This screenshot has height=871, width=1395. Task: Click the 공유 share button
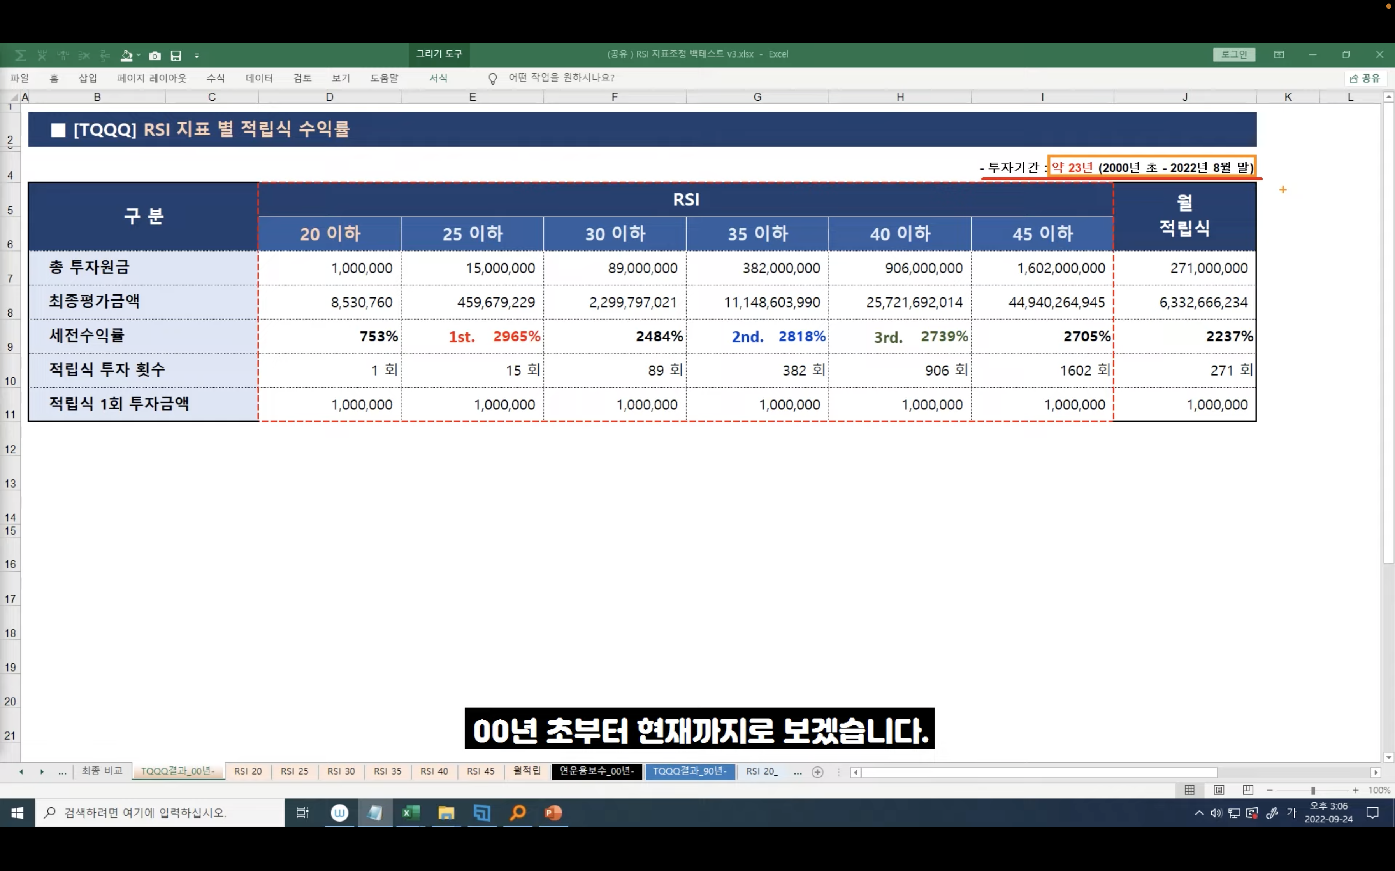(1365, 78)
